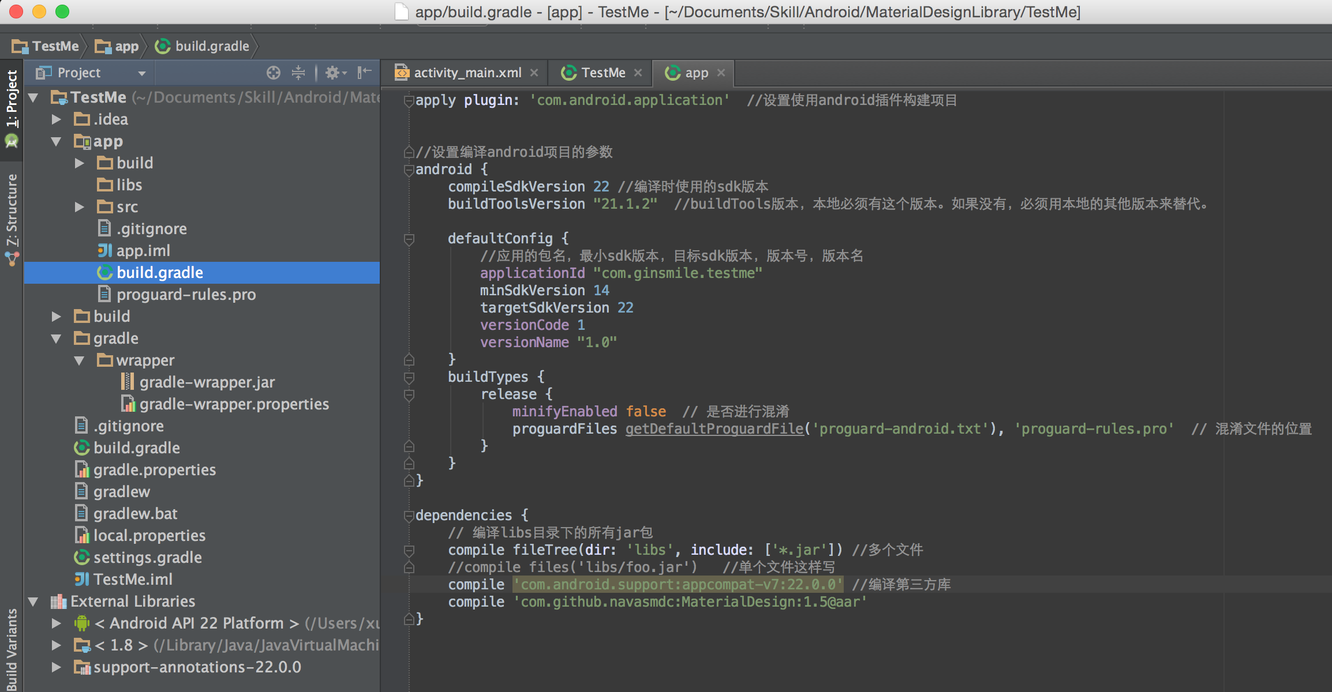Image resolution: width=1332 pixels, height=692 pixels.
Task: Click TestMe in the navigation breadcrumb
Action: (45, 46)
